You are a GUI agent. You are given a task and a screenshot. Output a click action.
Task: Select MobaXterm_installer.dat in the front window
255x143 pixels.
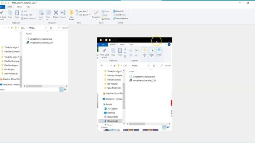coord(142,77)
